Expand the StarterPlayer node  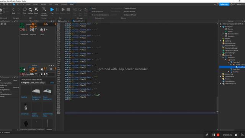(x=220, y=77)
